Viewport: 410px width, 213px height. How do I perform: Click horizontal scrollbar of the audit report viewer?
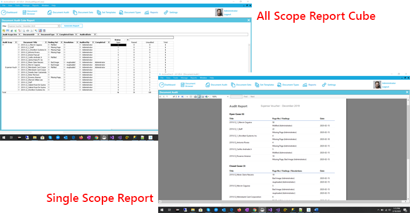pos(283,201)
